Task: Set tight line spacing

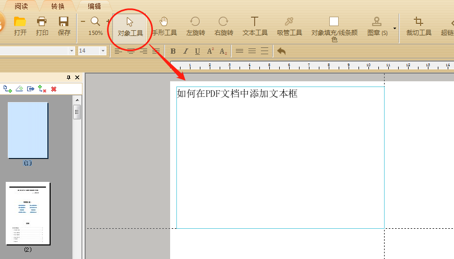Action: click(240, 51)
